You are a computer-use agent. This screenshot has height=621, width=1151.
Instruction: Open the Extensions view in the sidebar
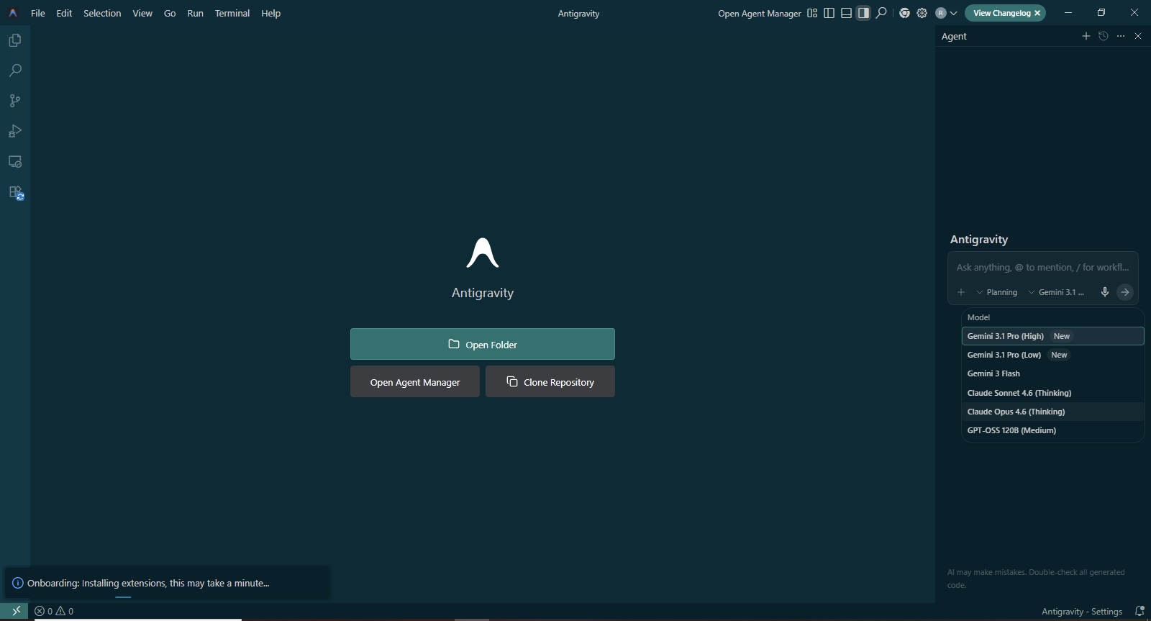point(15,193)
